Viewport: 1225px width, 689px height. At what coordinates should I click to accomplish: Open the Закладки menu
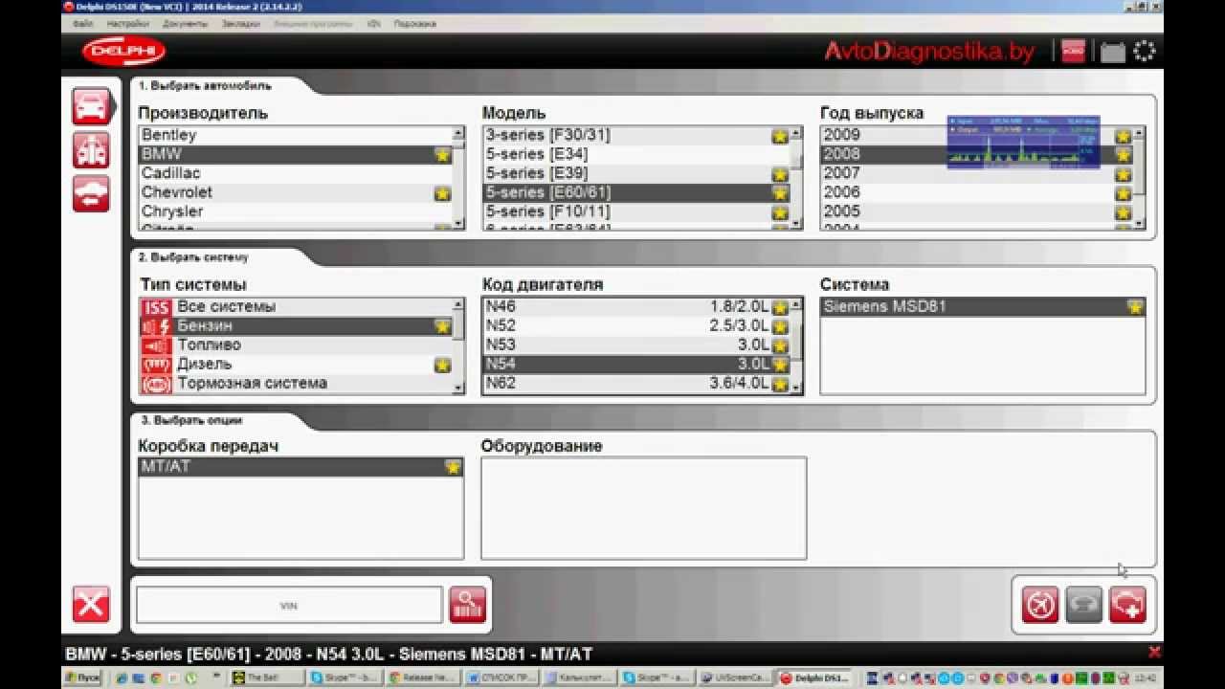pyautogui.click(x=240, y=23)
